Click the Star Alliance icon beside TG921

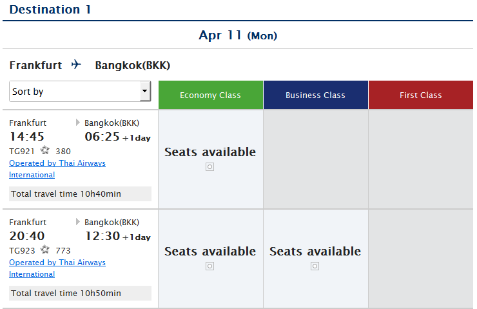45,151
